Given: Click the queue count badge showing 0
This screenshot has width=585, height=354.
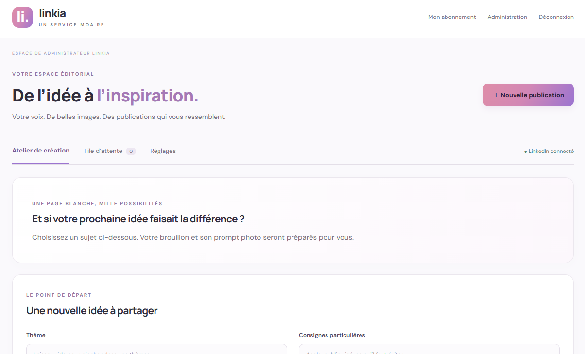Looking at the screenshot, I should coord(131,151).
